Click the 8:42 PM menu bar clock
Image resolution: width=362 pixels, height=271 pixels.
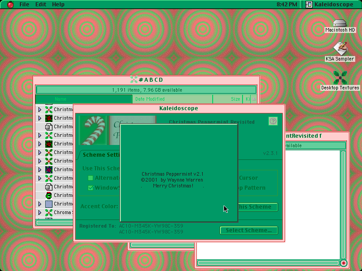(287, 5)
